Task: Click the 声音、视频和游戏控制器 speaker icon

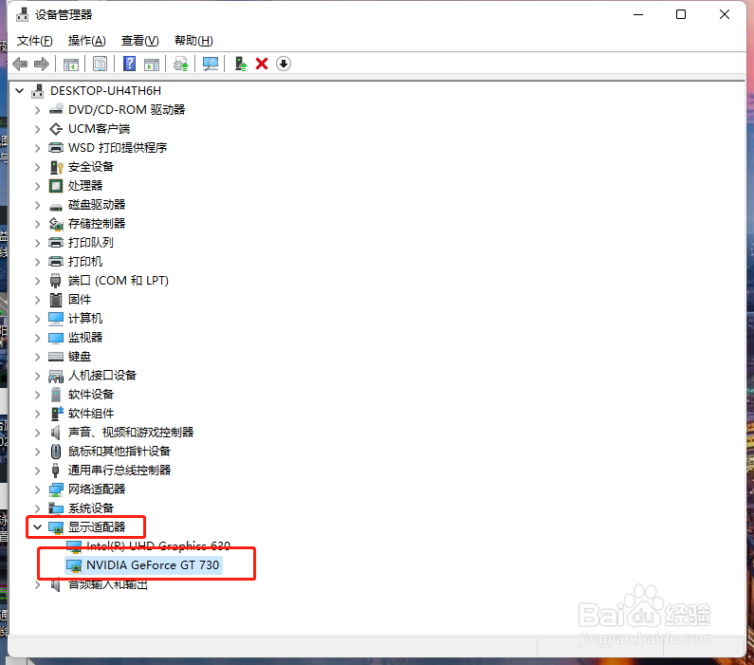Action: pyautogui.click(x=56, y=433)
